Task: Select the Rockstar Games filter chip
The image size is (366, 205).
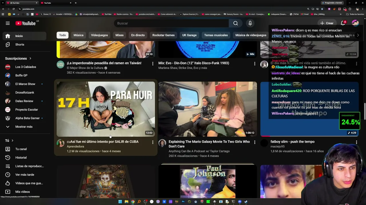Action: tap(164, 35)
